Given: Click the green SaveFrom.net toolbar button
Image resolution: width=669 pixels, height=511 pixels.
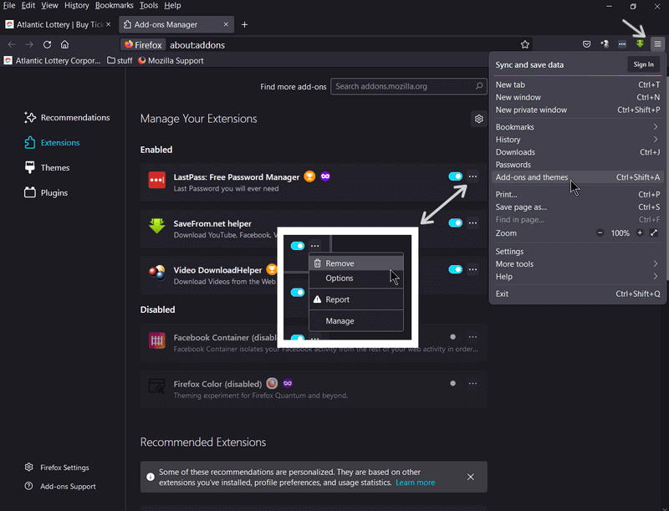Looking at the screenshot, I should [640, 43].
